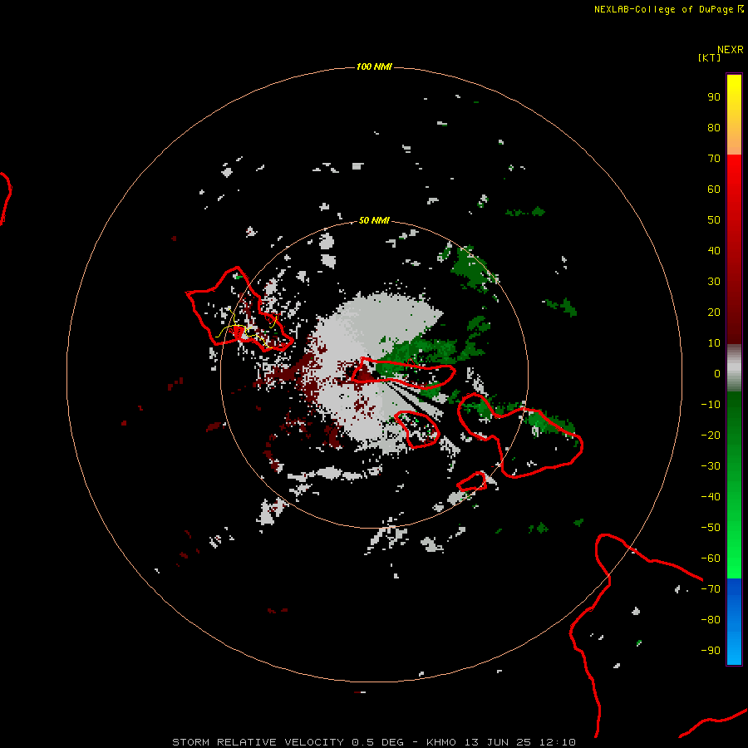Viewport: 748px width, 748px height.
Task: Click the -40 value on velocity scale
Action: tap(711, 497)
